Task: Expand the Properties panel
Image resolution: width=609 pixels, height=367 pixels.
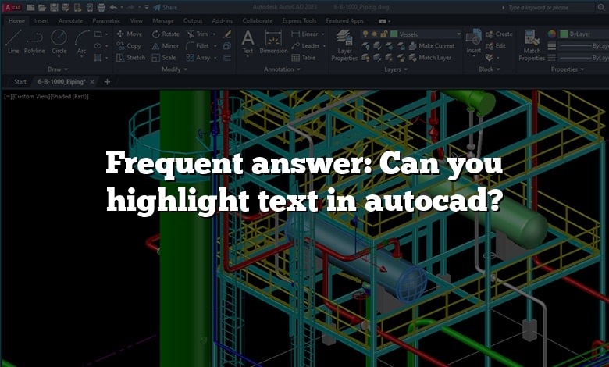Action: tap(568, 69)
